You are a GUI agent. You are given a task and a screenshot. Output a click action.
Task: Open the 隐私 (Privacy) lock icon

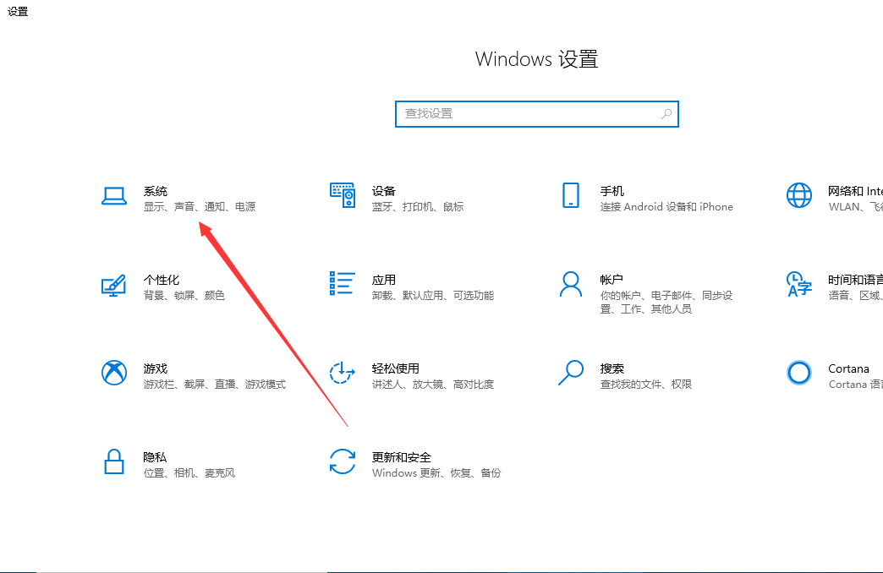tap(114, 462)
